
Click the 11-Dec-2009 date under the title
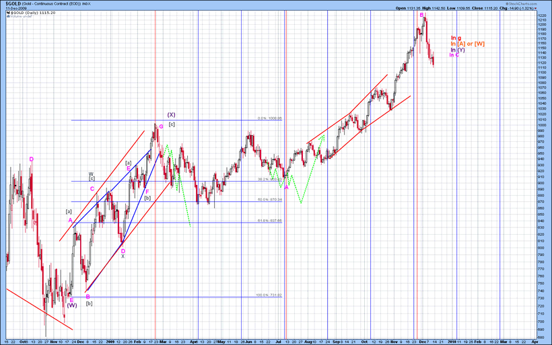click(x=15, y=8)
